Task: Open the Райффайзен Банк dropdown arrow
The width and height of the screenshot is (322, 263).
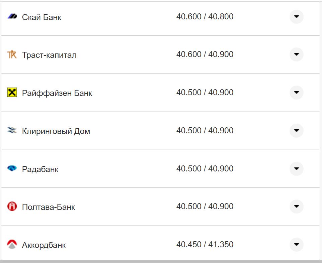Action: click(296, 93)
